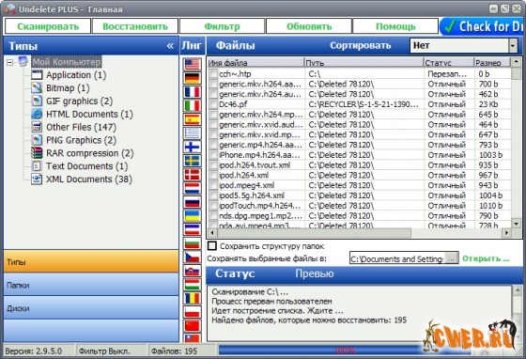526x359 pixels.
Task: Switch to the Папки section tab
Action: (91, 285)
